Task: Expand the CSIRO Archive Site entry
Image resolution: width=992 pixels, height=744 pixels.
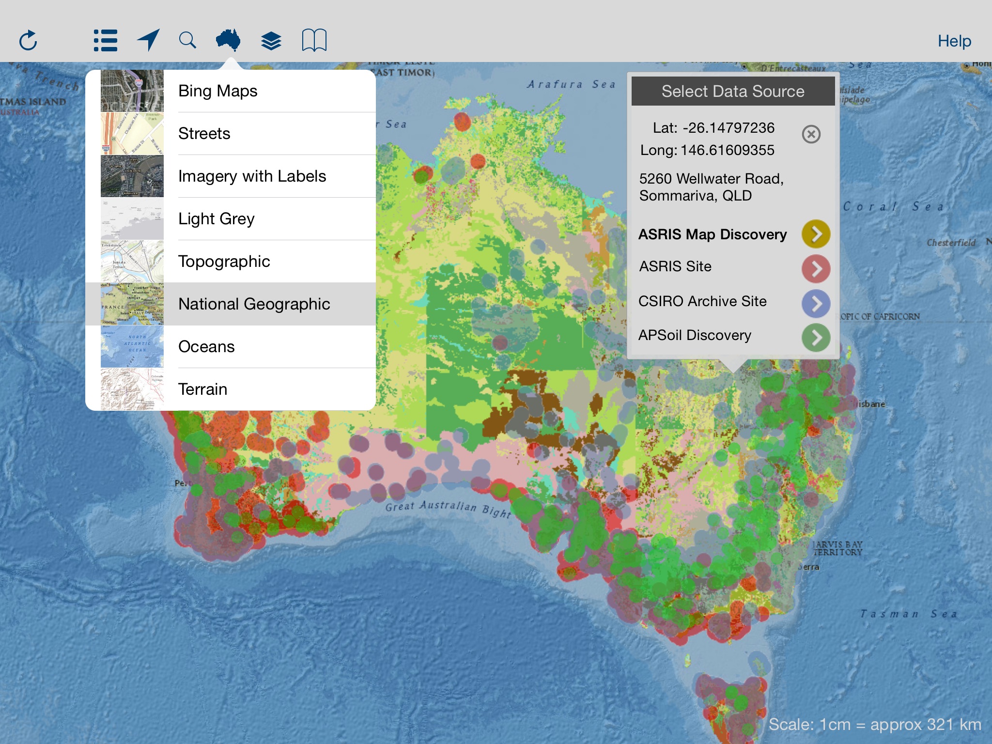Action: 815,301
